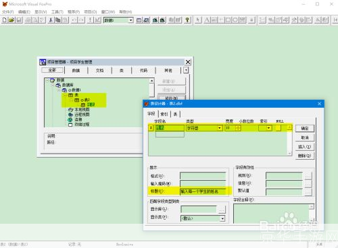Open the 文件(F) menu
This screenshot has width=338, height=248.
[8, 11]
